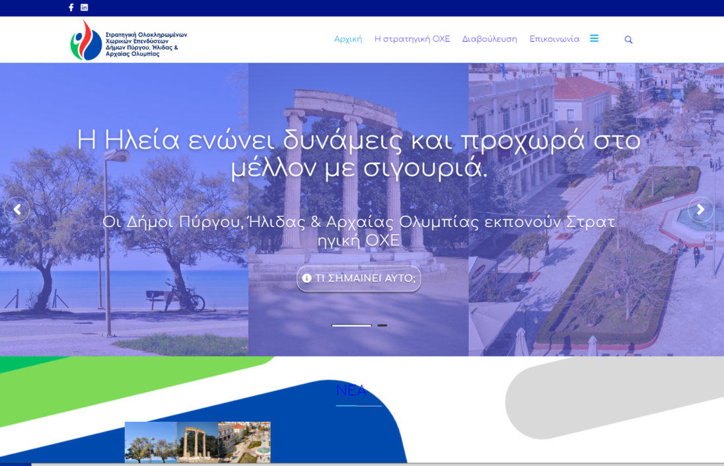Click the right carousel arrow
This screenshot has height=466, width=724.
tap(700, 209)
